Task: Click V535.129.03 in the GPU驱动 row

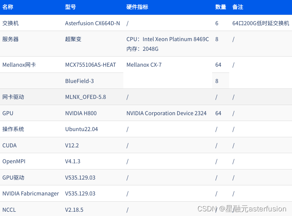Action: [80, 178]
